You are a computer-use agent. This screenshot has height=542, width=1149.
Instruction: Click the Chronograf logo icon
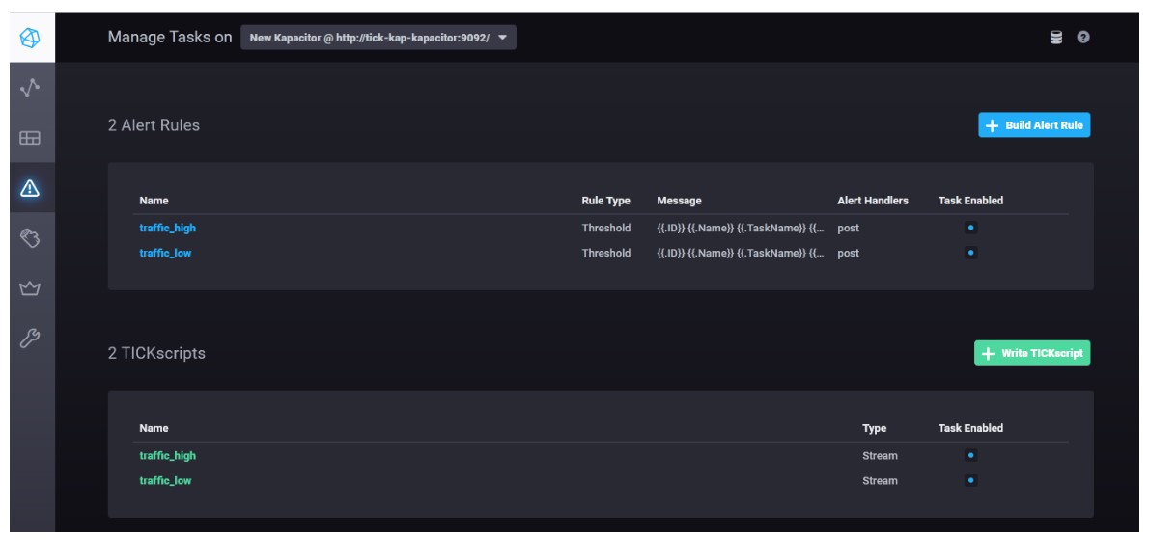tap(29, 38)
